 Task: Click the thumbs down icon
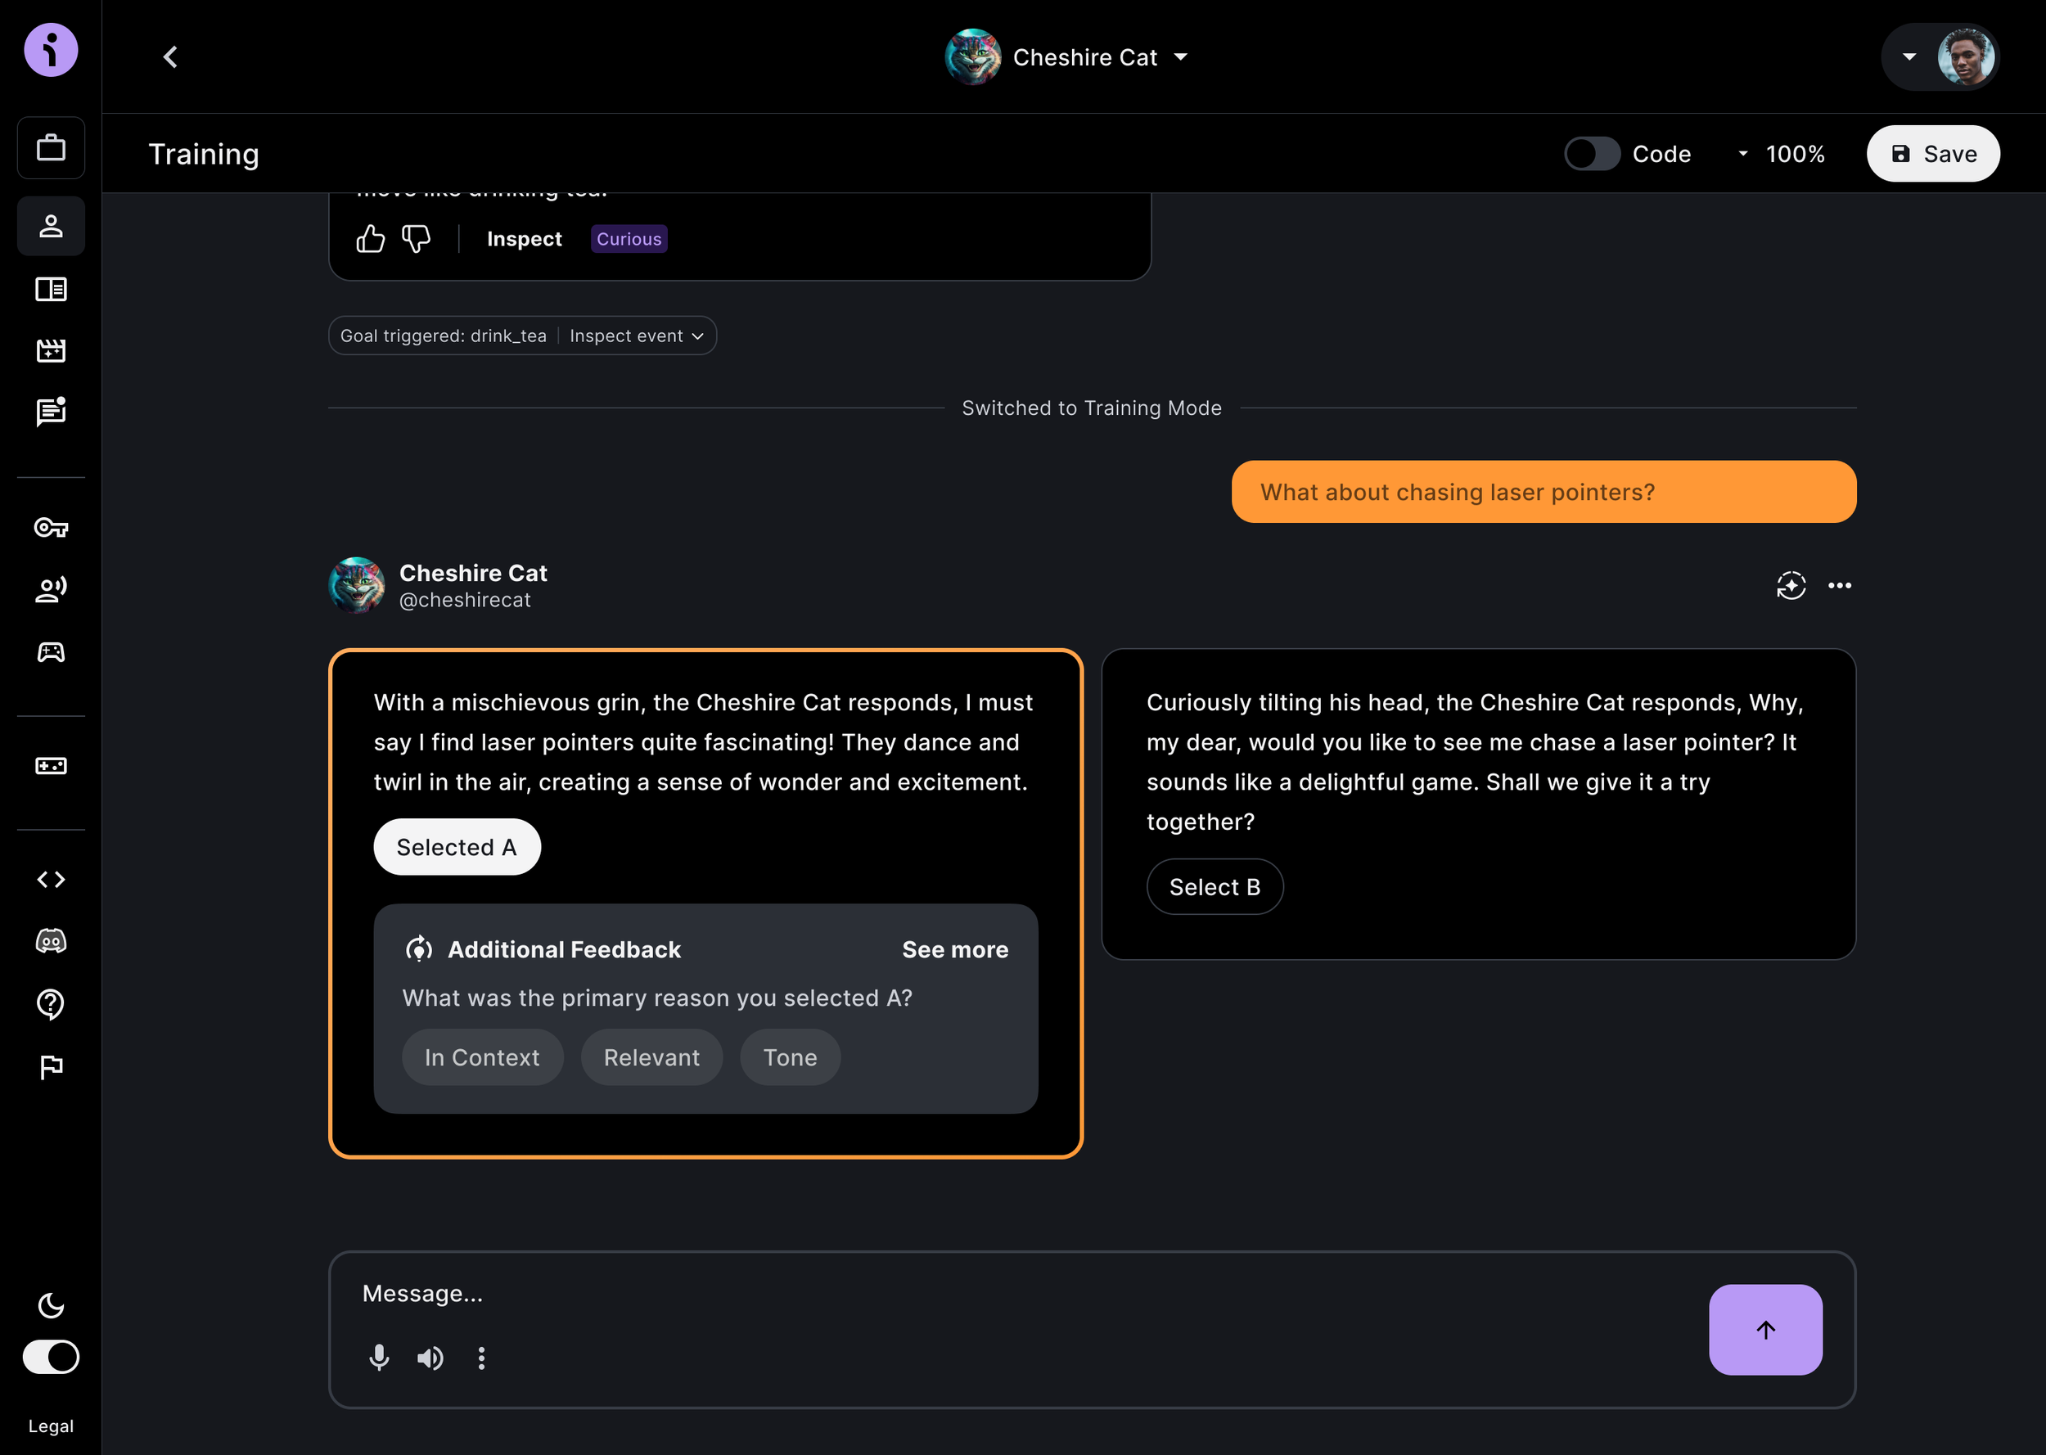[x=416, y=239]
